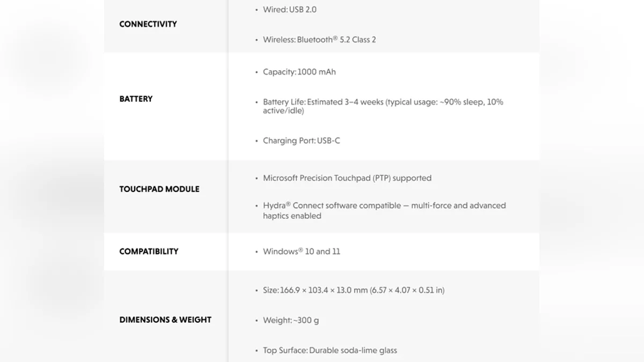Screen dimensions: 644x362
Task: Select the TOUCHPAD MODULE row heading
Action: [x=159, y=189]
